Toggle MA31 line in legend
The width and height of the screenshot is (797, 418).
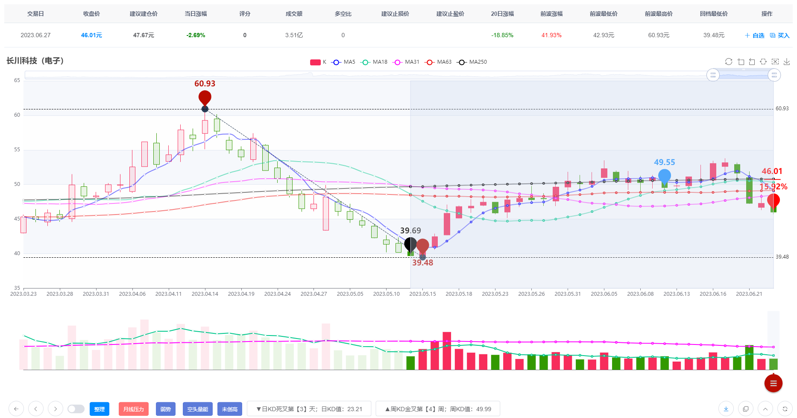[x=406, y=62]
